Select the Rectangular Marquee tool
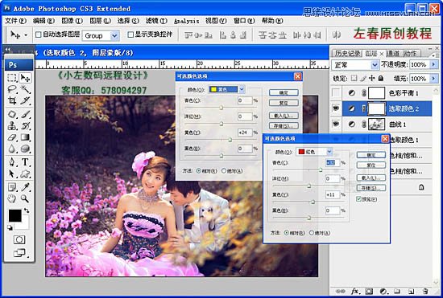Image resolution: width=443 pixels, height=298 pixels. [12, 78]
